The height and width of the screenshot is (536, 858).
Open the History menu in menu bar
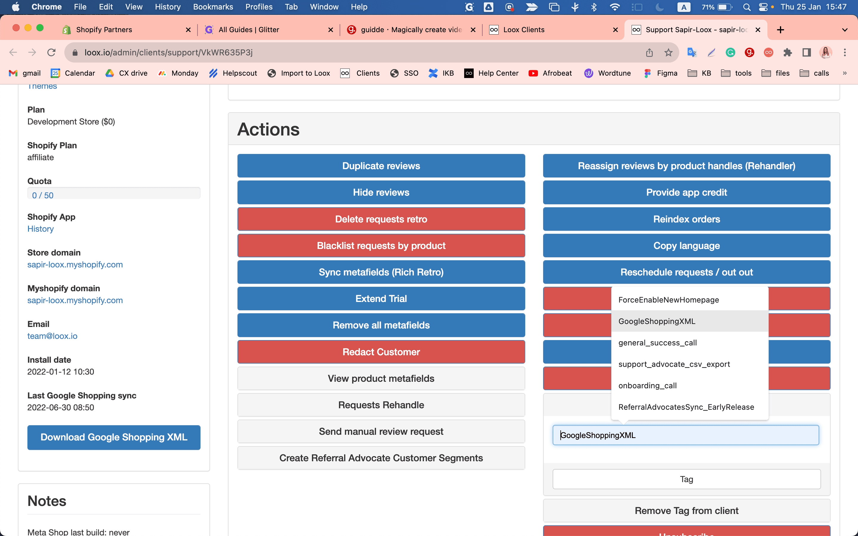[168, 7]
